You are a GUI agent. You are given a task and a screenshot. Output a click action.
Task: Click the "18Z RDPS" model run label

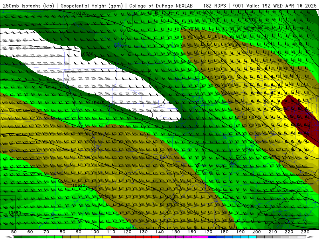(x=215, y=6)
